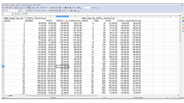Image resolution: width=184 pixels, height=103 pixels.
Task: Open Print Preview
Action: tap(24, 8)
